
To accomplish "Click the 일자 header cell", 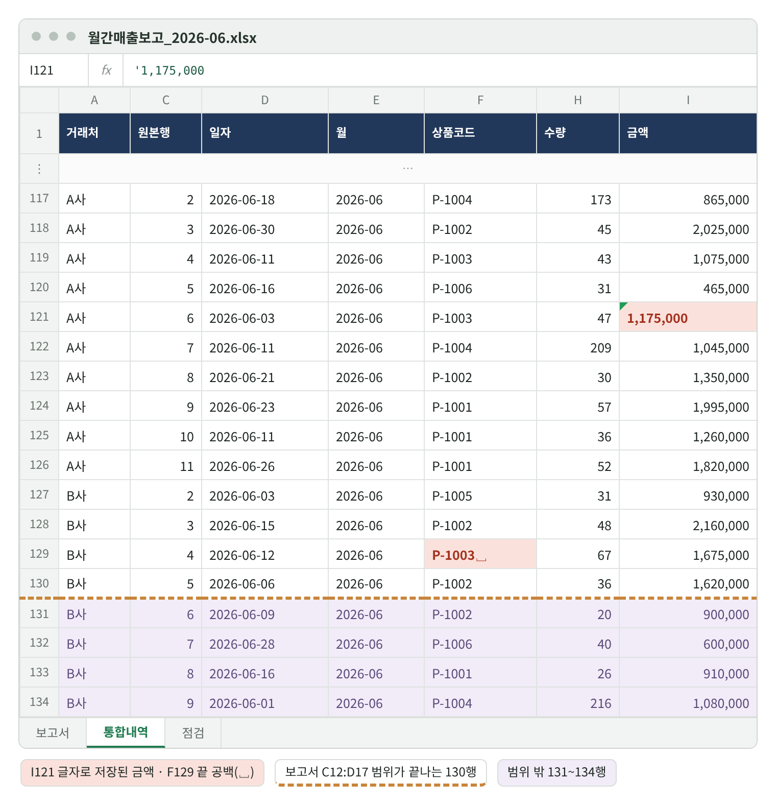I will pos(265,133).
